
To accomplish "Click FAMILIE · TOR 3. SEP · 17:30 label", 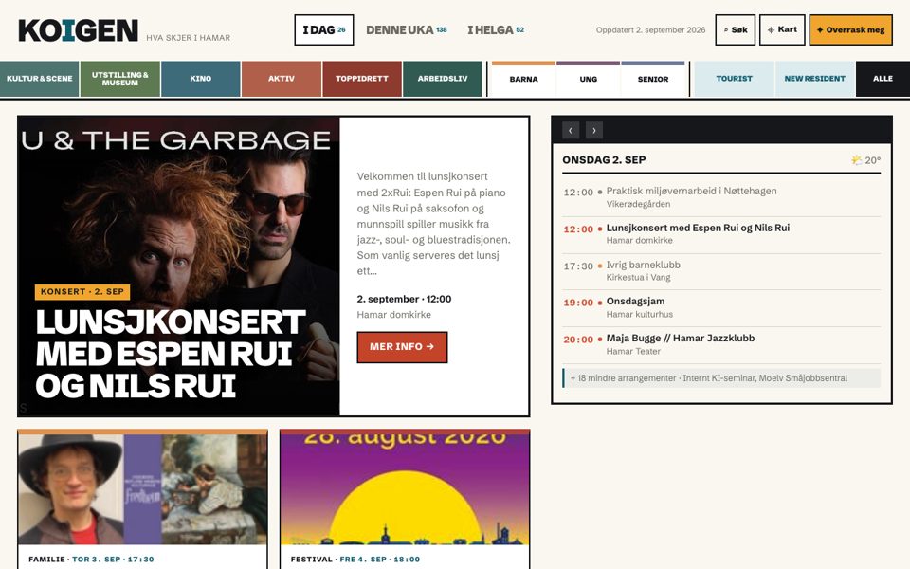I will point(91,560).
